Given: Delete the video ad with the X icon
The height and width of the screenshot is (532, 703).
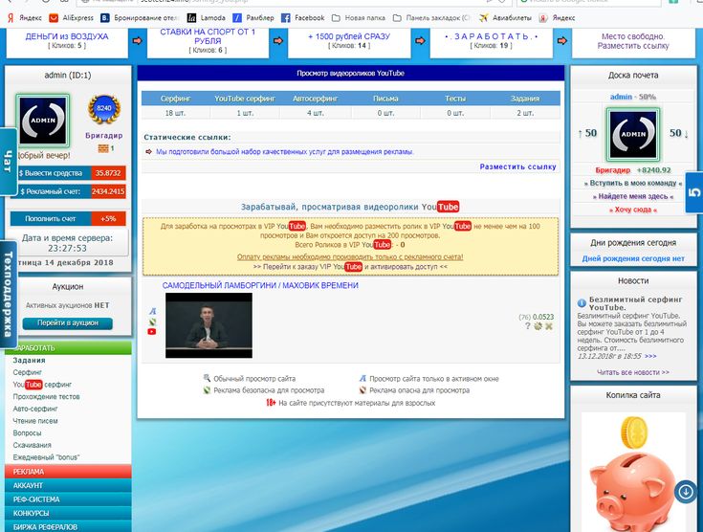Looking at the screenshot, I should [549, 326].
